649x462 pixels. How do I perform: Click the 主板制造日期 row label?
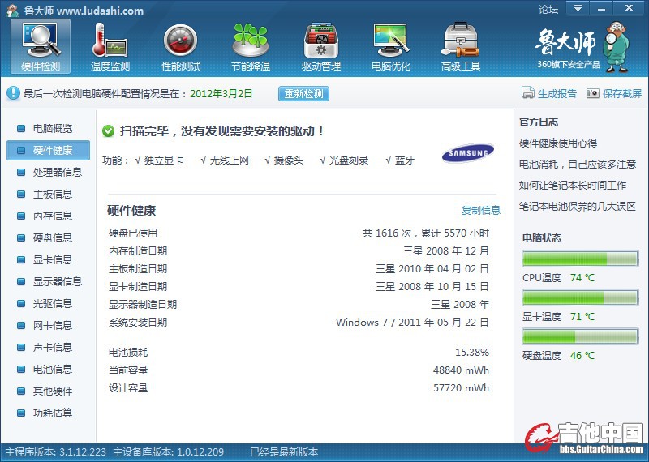coord(138,269)
